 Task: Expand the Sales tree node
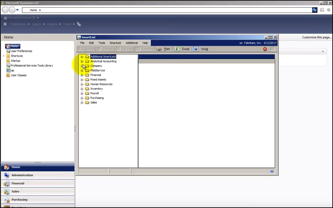pyautogui.click(x=82, y=103)
